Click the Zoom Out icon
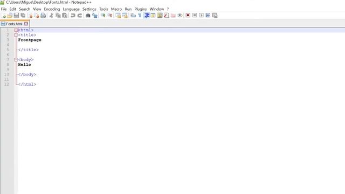Viewport: 345px width, 194px height. pyautogui.click(x=109, y=16)
